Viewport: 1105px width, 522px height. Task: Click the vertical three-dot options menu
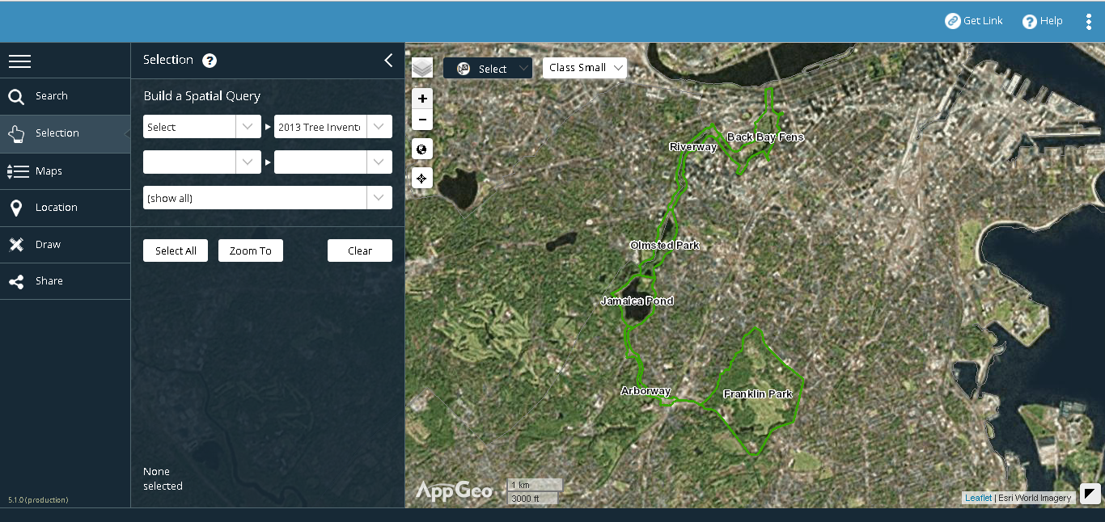[1089, 22]
